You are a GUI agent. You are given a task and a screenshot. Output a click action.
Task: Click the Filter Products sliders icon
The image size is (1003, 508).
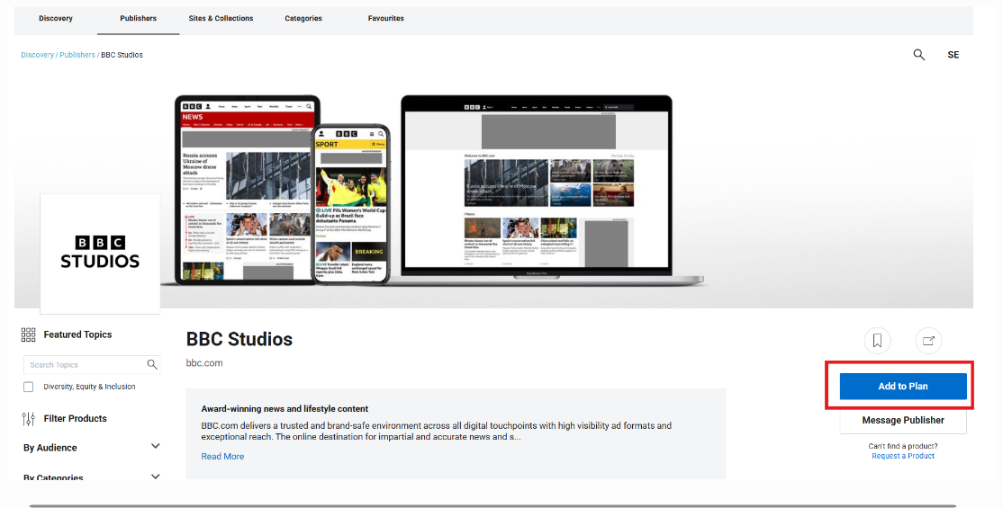[x=28, y=418]
